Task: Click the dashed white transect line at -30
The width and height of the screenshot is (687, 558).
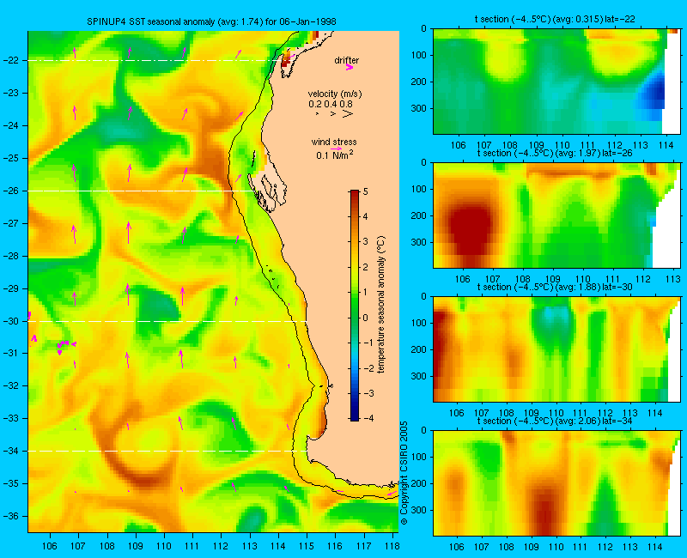Action: 167,321
